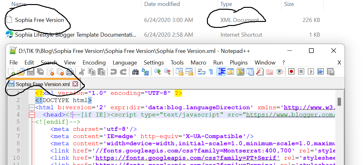Open the Replace dialog toolbar icon

click(x=145, y=72)
